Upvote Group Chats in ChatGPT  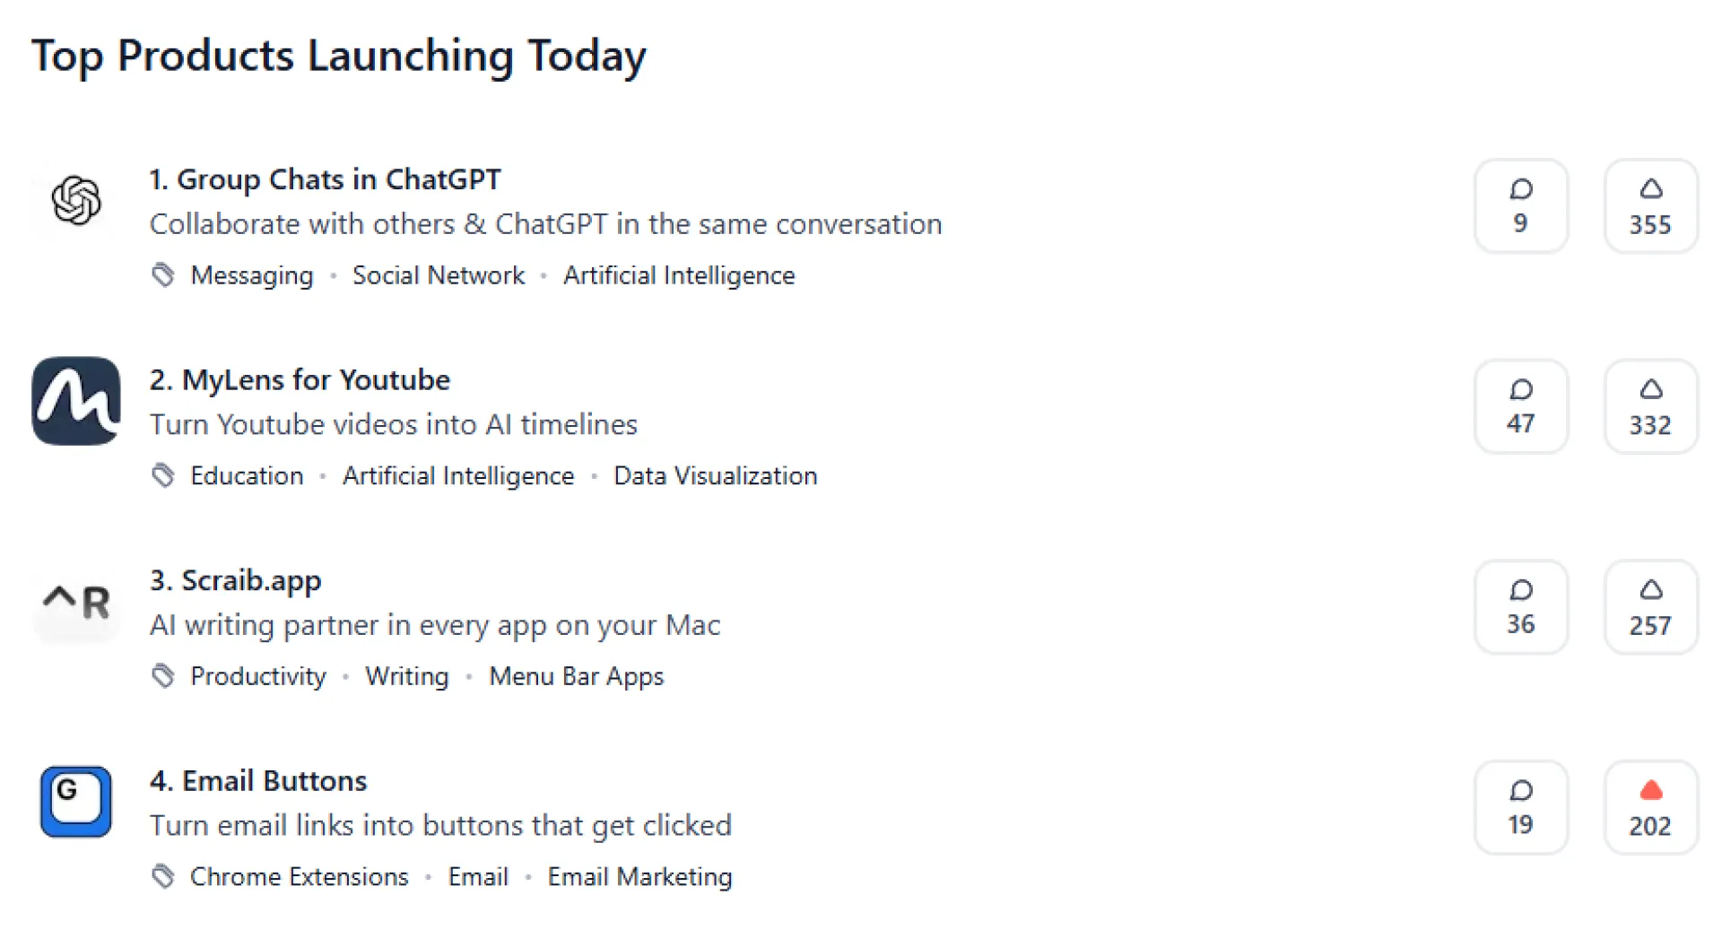[1650, 206]
